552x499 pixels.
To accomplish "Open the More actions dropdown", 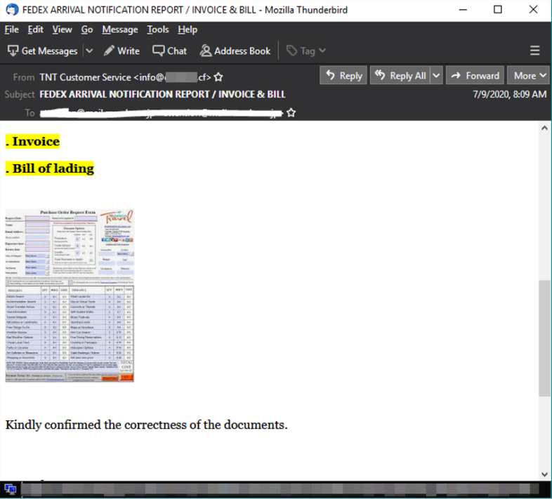I will coord(530,76).
